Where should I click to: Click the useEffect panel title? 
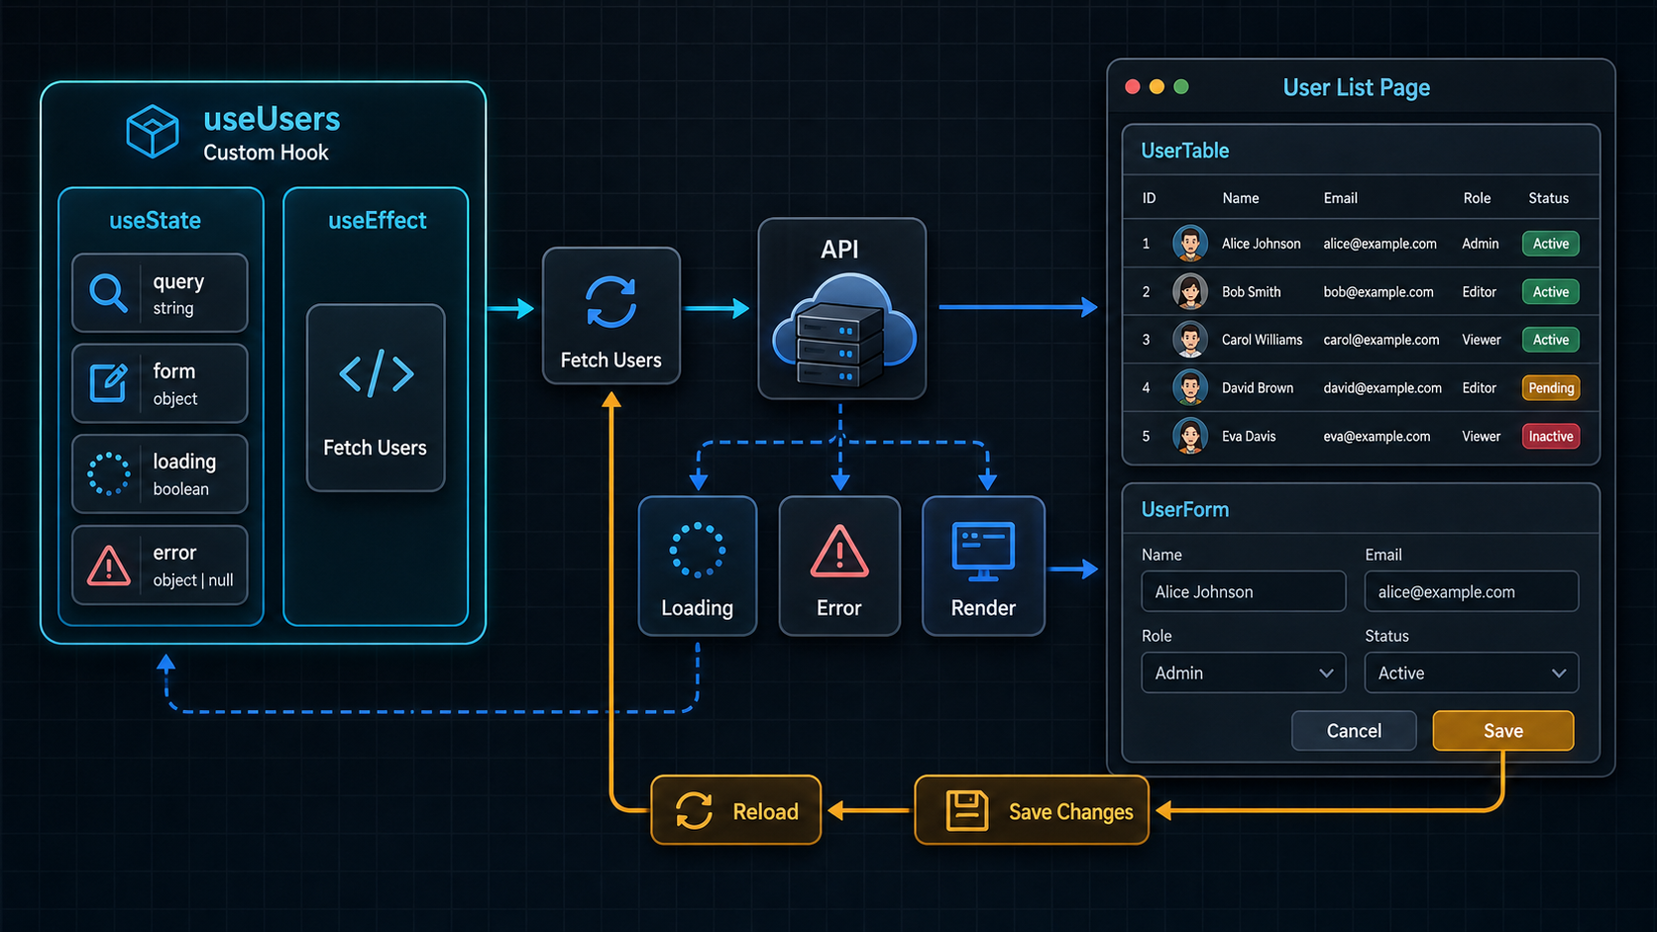click(x=377, y=220)
